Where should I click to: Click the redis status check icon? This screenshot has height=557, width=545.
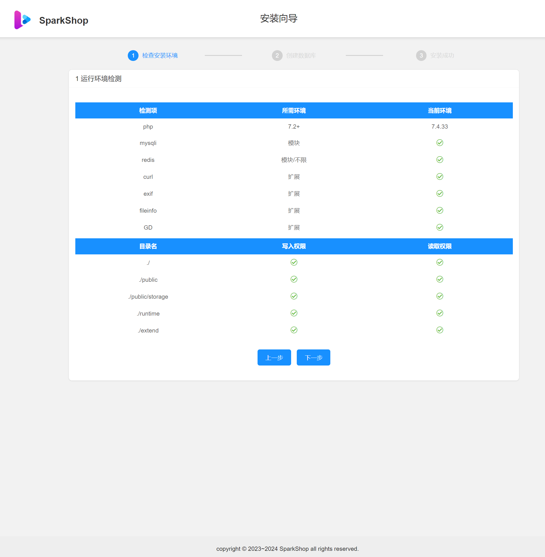(x=439, y=160)
